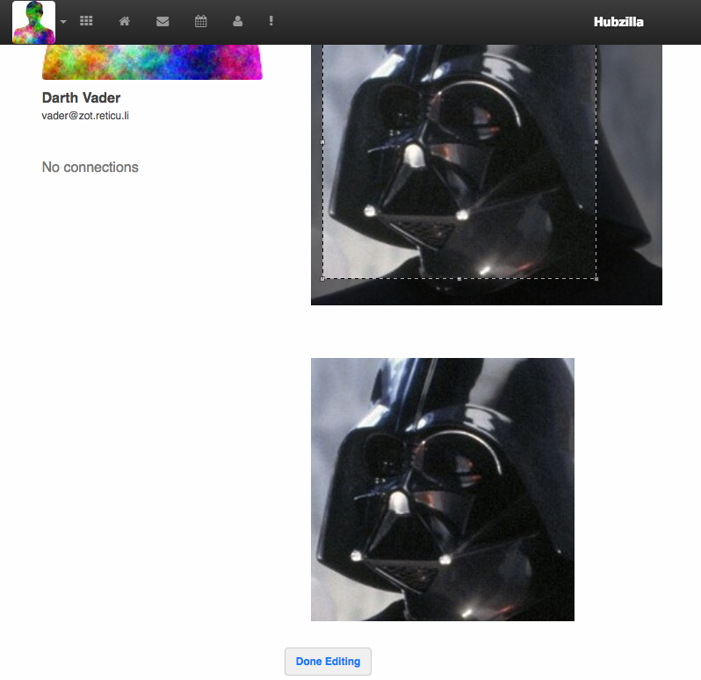
Task: Click the right-middle crop edge handle
Action: 596,141
